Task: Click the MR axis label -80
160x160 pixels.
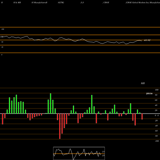Action: pyautogui.click(x=156, y=136)
